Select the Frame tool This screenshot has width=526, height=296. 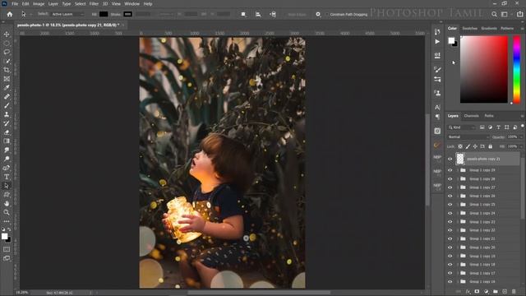click(x=7, y=79)
